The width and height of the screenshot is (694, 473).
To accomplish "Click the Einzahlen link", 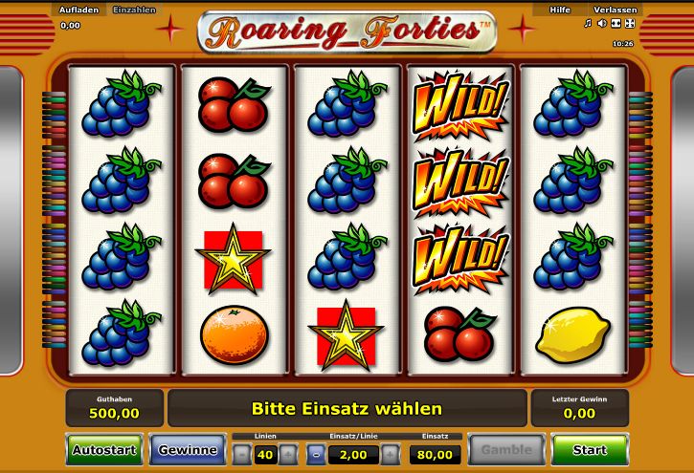I will 134,10.
